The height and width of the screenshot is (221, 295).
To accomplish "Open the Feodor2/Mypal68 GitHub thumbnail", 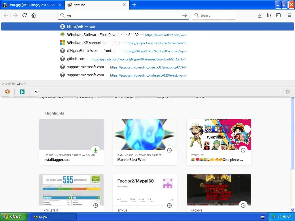I will pos(145,190).
